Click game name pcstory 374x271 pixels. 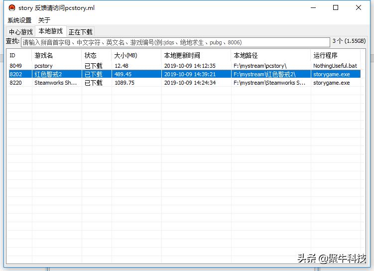click(x=43, y=66)
